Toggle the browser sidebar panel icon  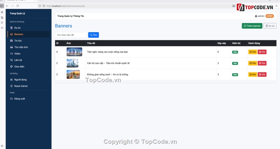(2, 6)
